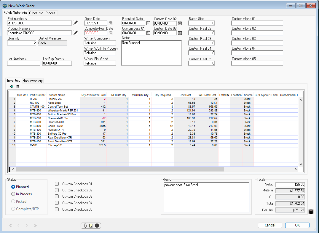Enable Custom Checkbox 01
The image size is (319, 233).
coord(57,184)
